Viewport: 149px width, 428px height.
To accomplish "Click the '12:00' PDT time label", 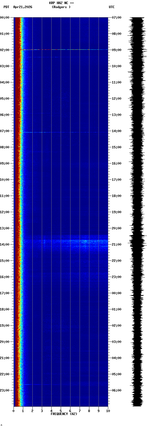I will tap(5, 212).
